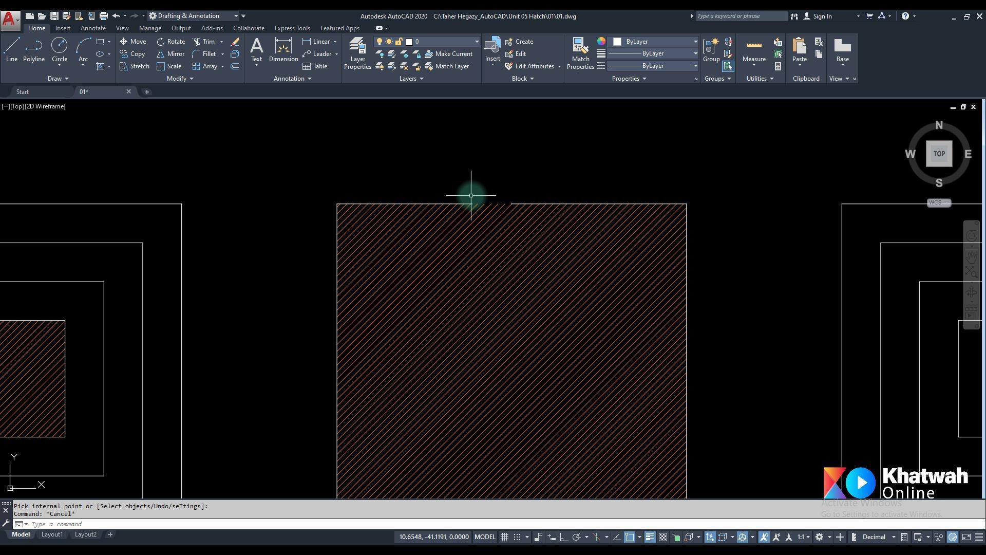This screenshot has height=555, width=986.
Task: Toggle the drawing grid display in status bar
Action: (504, 537)
